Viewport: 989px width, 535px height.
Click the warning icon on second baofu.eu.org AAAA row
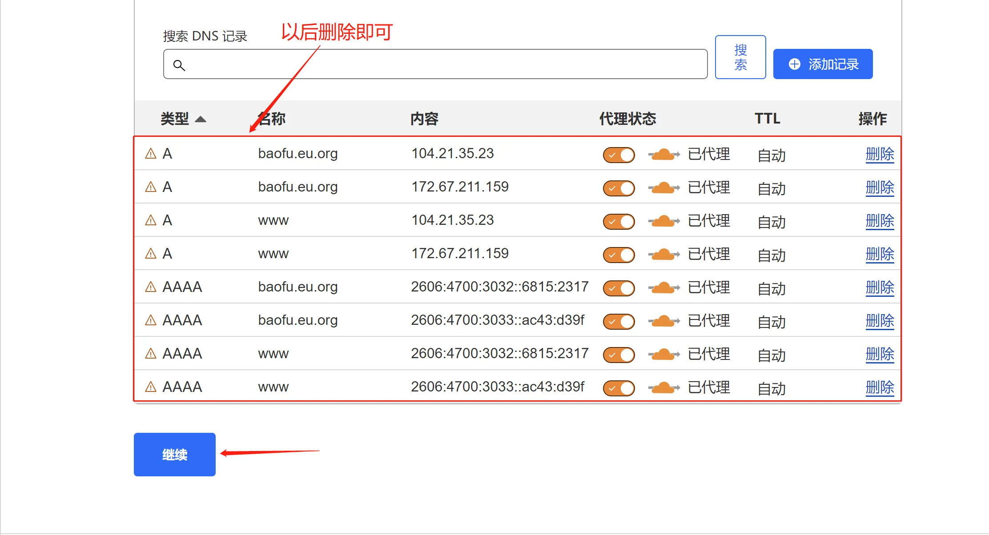pyautogui.click(x=151, y=320)
